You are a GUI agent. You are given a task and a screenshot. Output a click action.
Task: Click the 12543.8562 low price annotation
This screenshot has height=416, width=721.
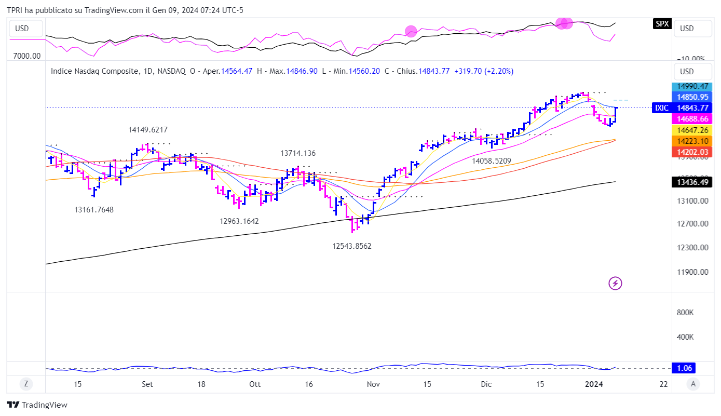pos(352,246)
